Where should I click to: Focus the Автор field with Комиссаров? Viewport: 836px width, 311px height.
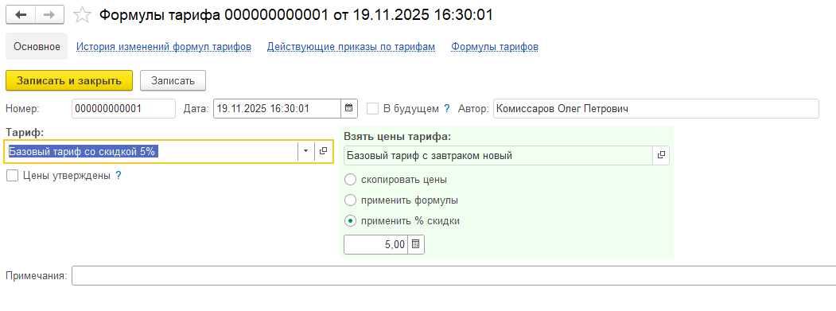[x=655, y=108]
